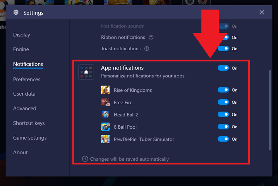This screenshot has height=186, width=278.
Task: Click the 'Toast notifications' label
Action: 121,48
